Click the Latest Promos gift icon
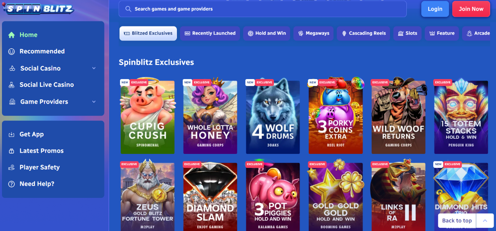The height and width of the screenshot is (231, 496). point(12,151)
